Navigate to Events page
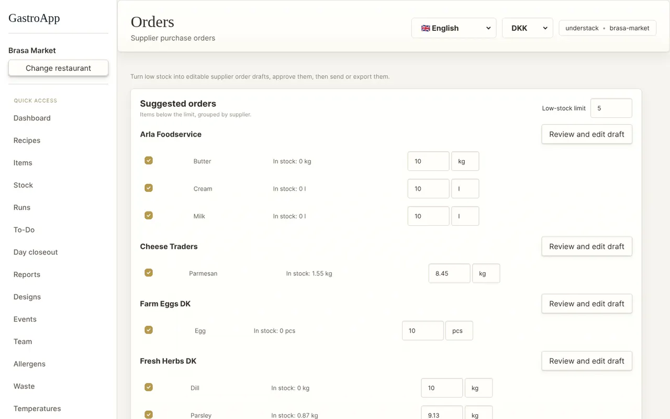The height and width of the screenshot is (419, 670). (x=25, y=319)
